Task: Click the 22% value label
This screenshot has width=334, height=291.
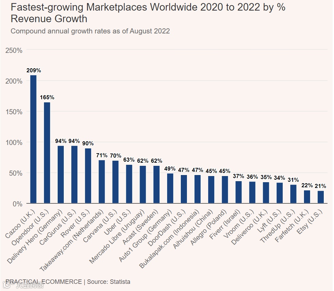Action: (307, 185)
